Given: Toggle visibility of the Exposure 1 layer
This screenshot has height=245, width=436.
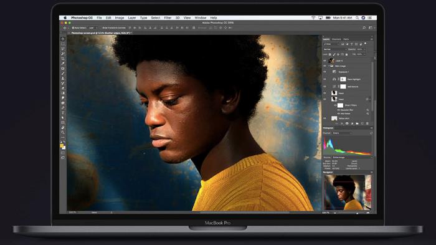Looking at the screenshot, I should pos(325,72).
